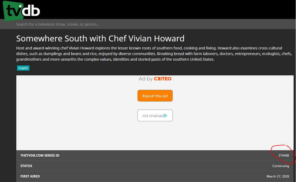296x182 pixels.
Task: Select the English language tag
Action: click(x=23, y=68)
